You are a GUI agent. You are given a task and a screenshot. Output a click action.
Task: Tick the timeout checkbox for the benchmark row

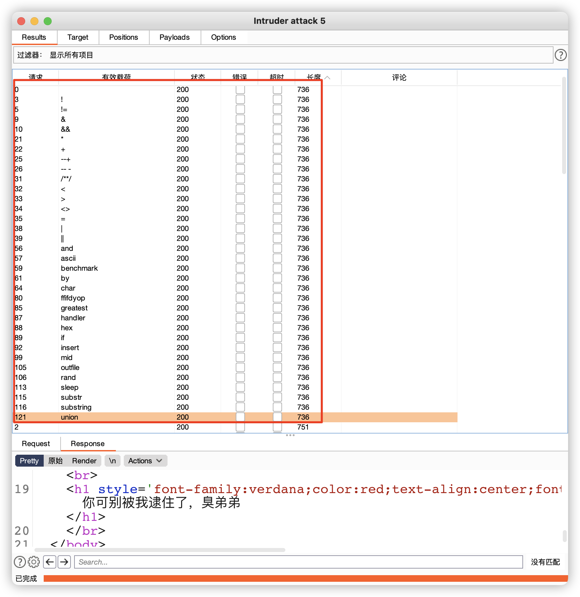(277, 268)
